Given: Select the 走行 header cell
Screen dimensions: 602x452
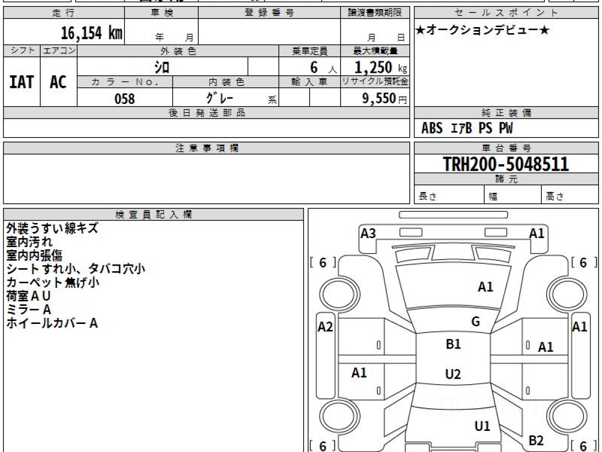Looking at the screenshot, I should pos(64,13).
